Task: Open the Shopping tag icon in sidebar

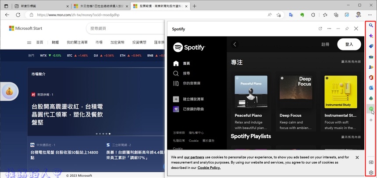Action: [371, 46]
